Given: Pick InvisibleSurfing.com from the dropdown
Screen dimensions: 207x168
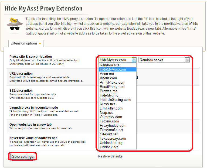Looking at the screenshot, I should 115,100.
